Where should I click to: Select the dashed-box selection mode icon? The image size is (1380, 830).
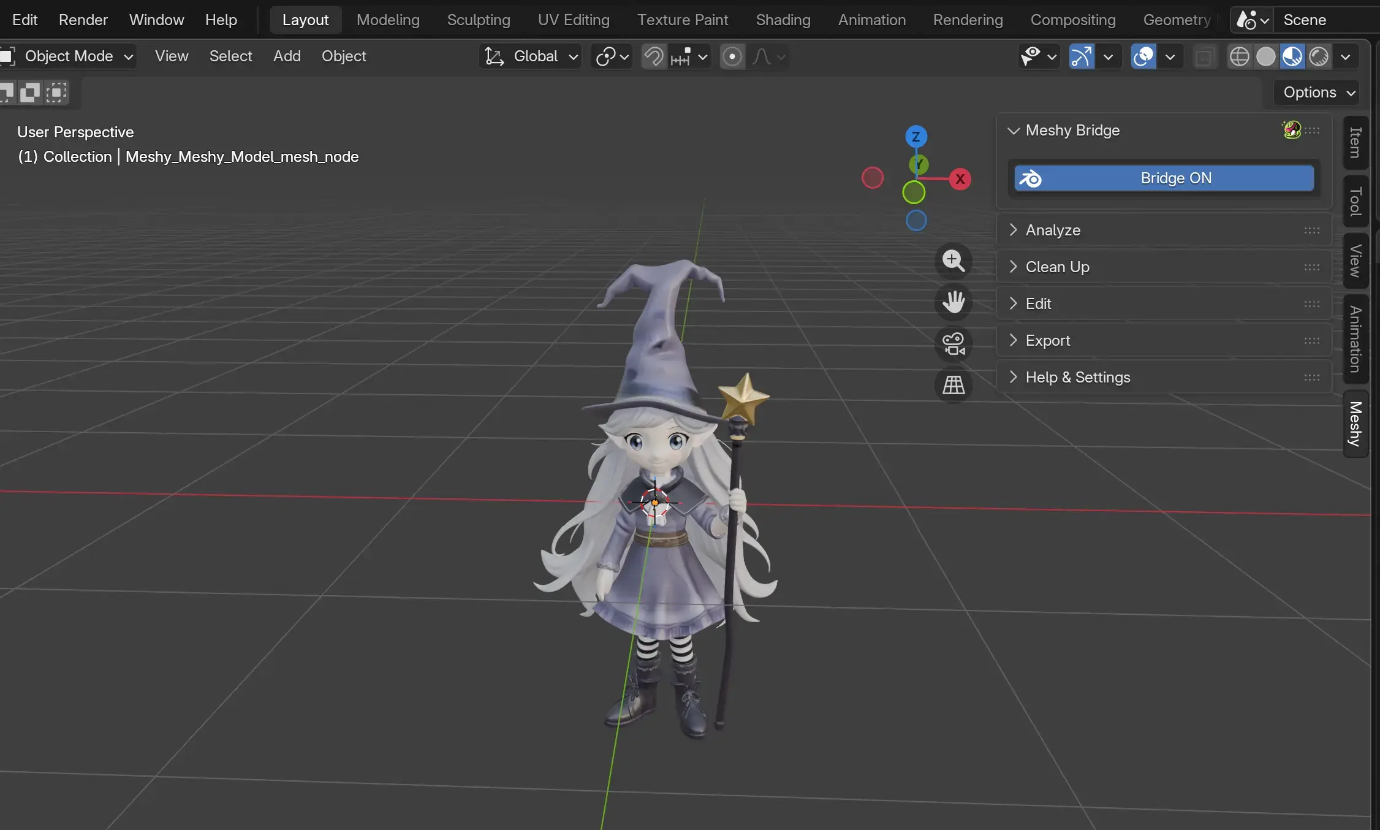(56, 93)
